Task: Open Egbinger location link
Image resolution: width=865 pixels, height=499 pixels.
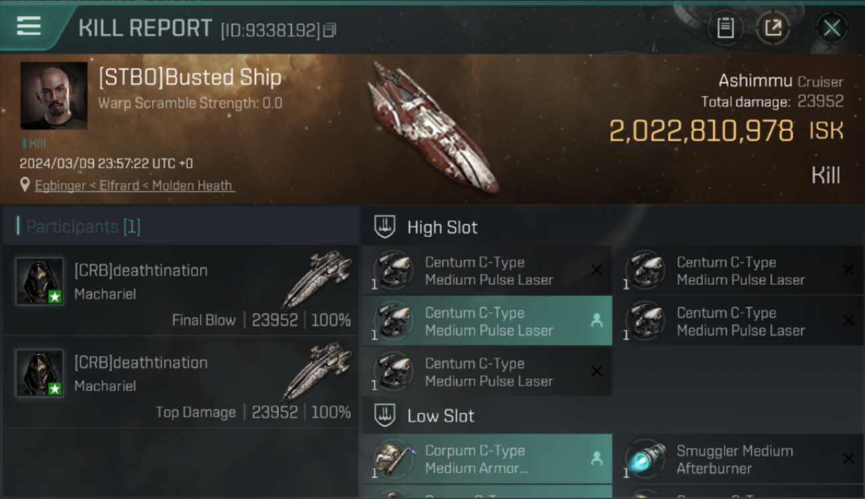Action: (134, 186)
